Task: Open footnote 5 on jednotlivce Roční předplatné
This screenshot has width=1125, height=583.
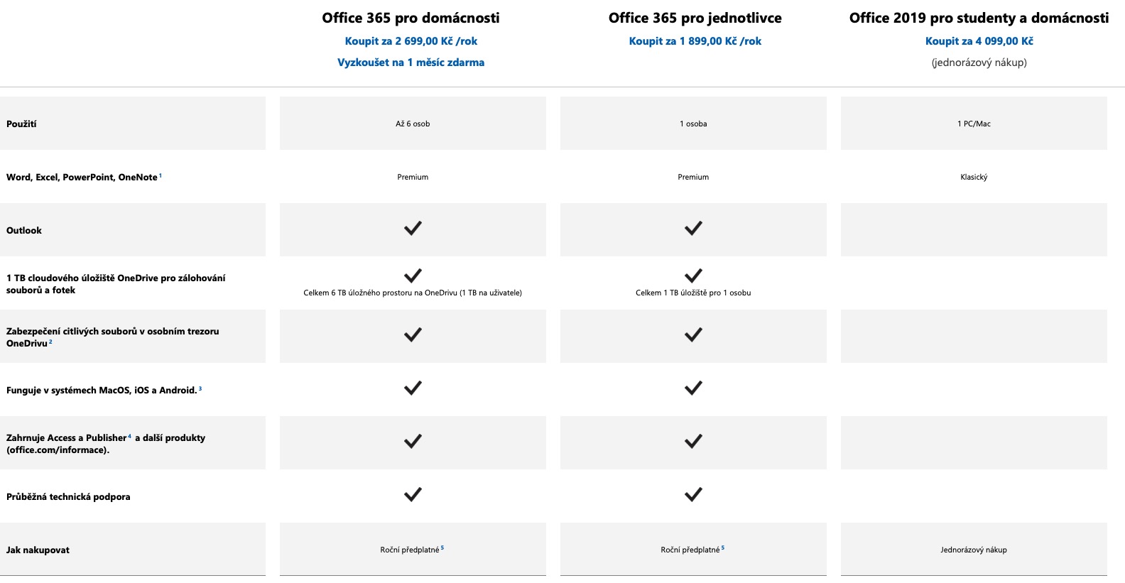Action: (723, 547)
